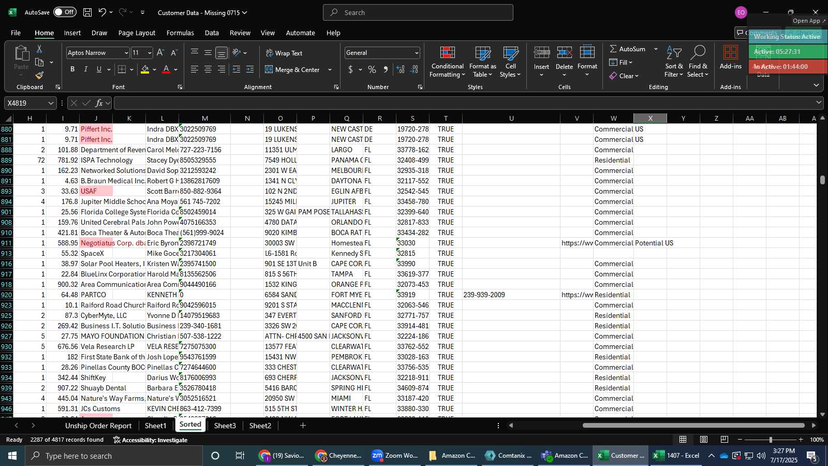
Task: Open the Unship Order Report sheet tab
Action: 98,426
